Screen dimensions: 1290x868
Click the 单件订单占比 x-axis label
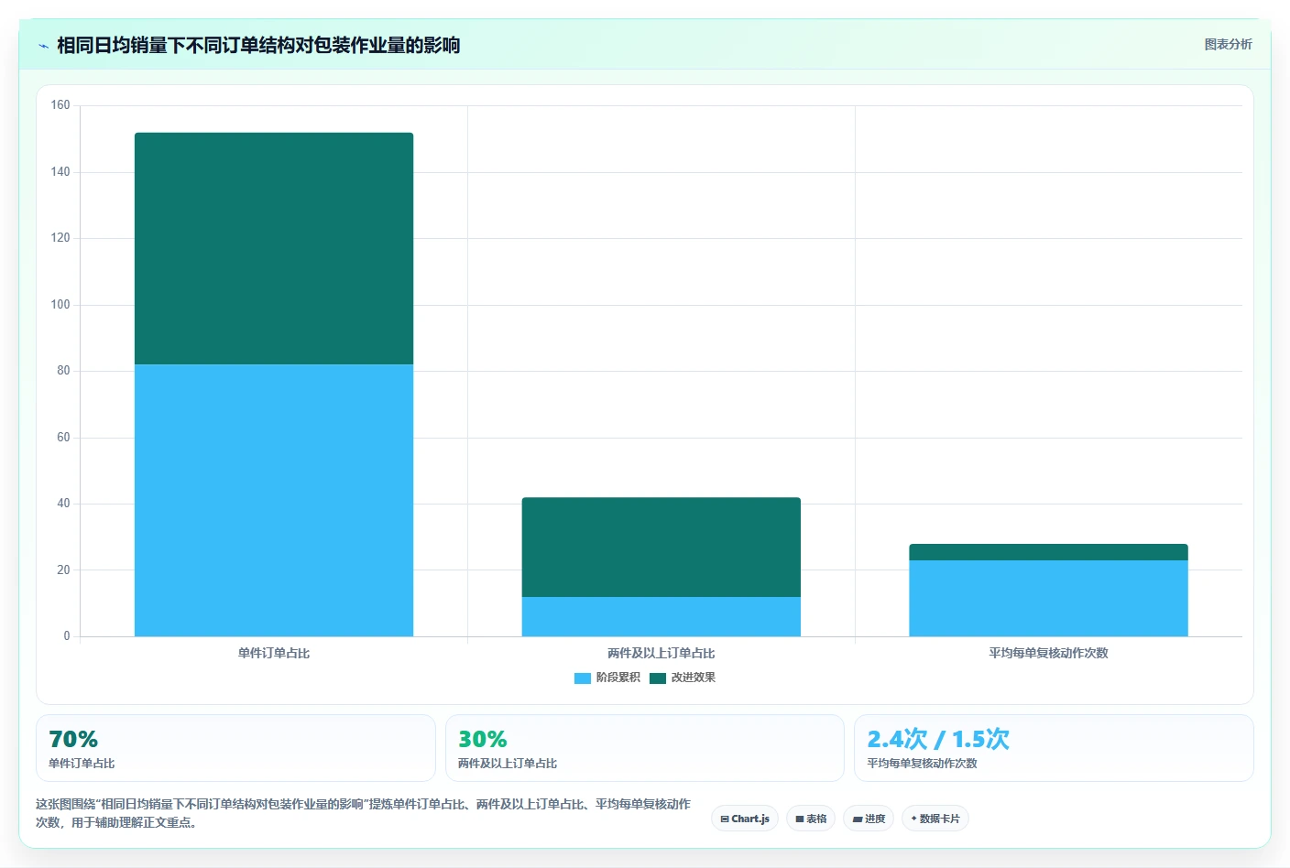(x=274, y=653)
